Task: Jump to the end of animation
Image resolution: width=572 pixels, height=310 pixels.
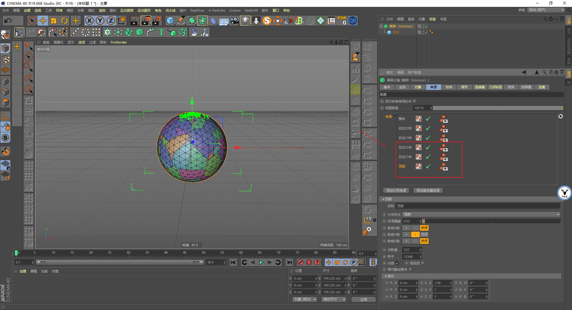Action: click(x=289, y=262)
